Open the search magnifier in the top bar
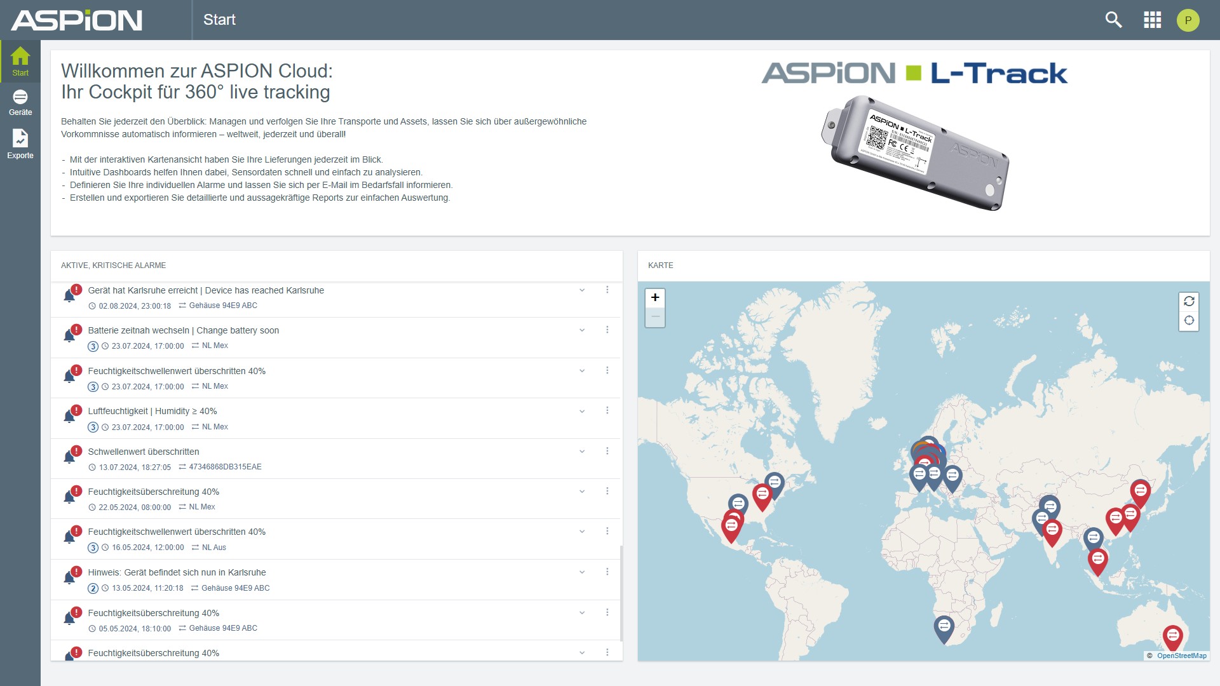 coord(1114,20)
